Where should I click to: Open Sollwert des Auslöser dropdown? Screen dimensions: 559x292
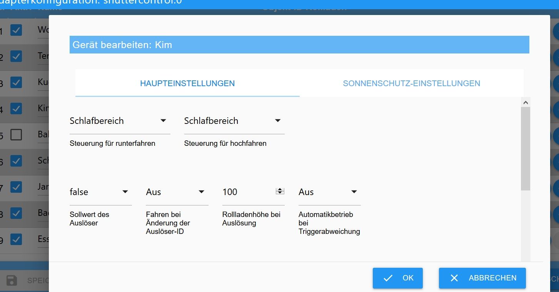[x=100, y=192]
